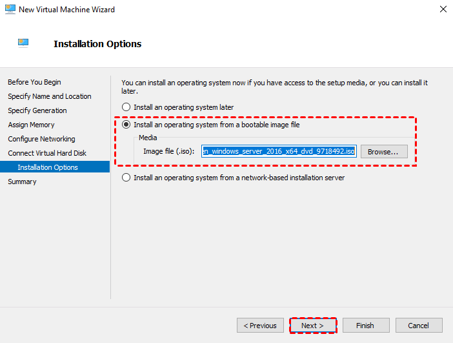
Task: Open Connect Virtual Hard Disk step
Action: pyautogui.click(x=47, y=153)
